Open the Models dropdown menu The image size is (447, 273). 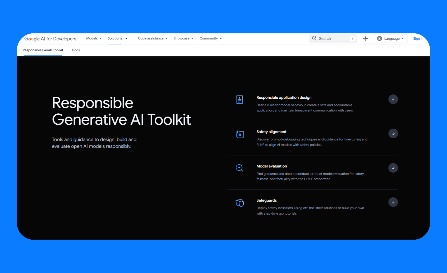tap(94, 38)
